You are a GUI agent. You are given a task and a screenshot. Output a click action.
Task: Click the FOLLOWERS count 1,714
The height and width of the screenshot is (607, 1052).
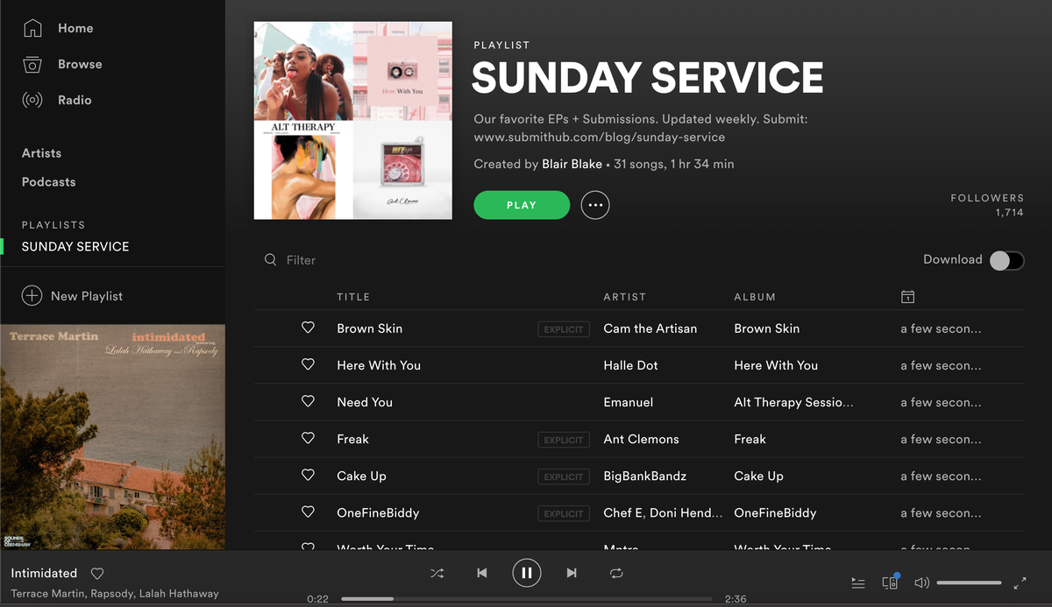pos(1009,212)
